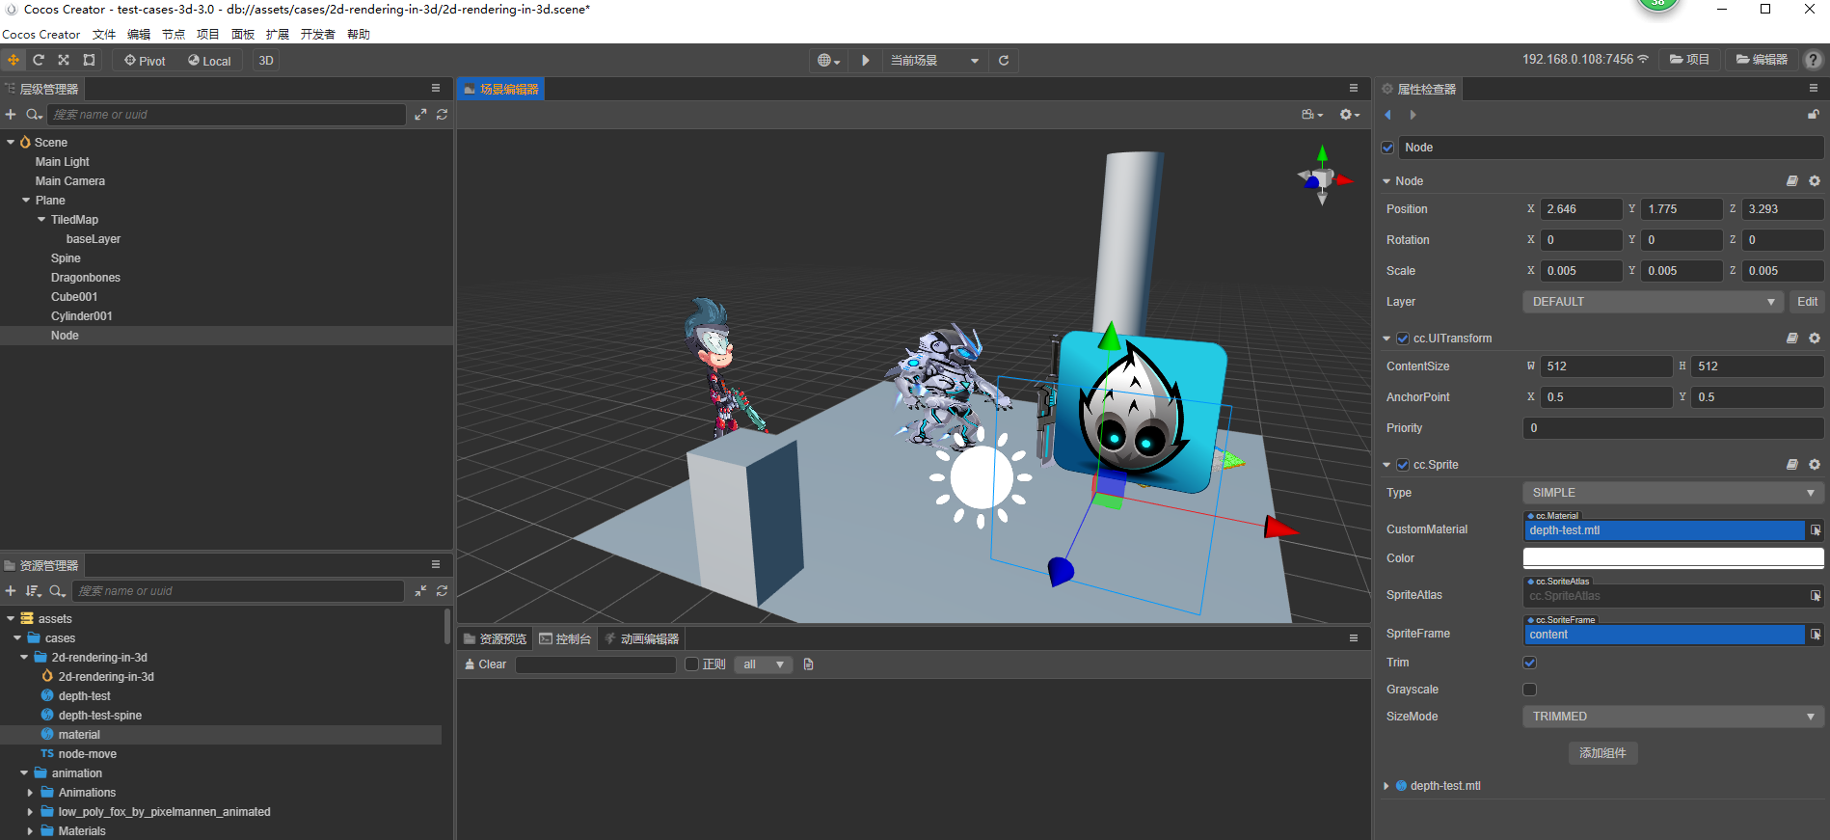Clear the console output
The height and width of the screenshot is (840, 1830).
pos(485,664)
